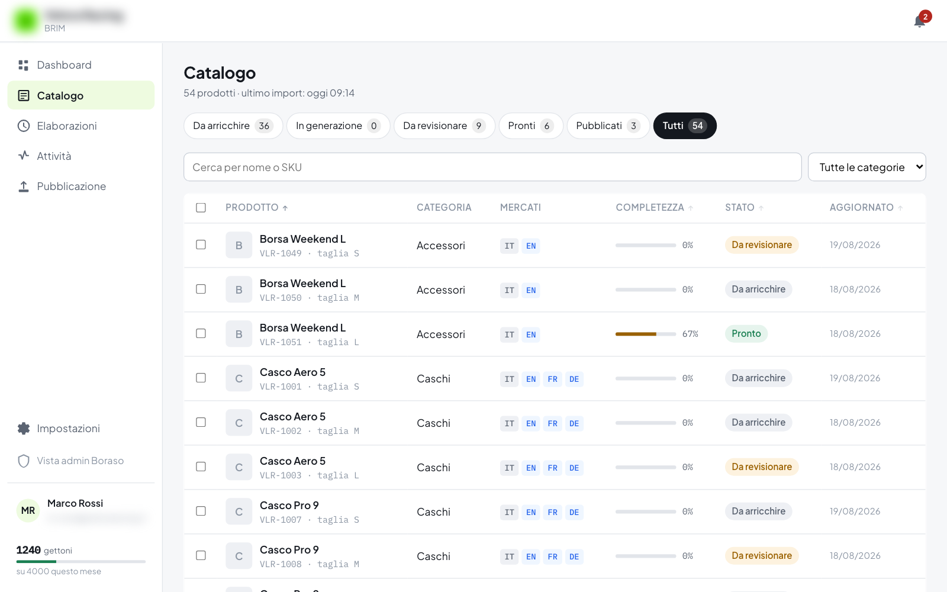
Task: Click the Dashboard grid icon
Action: tap(24, 65)
